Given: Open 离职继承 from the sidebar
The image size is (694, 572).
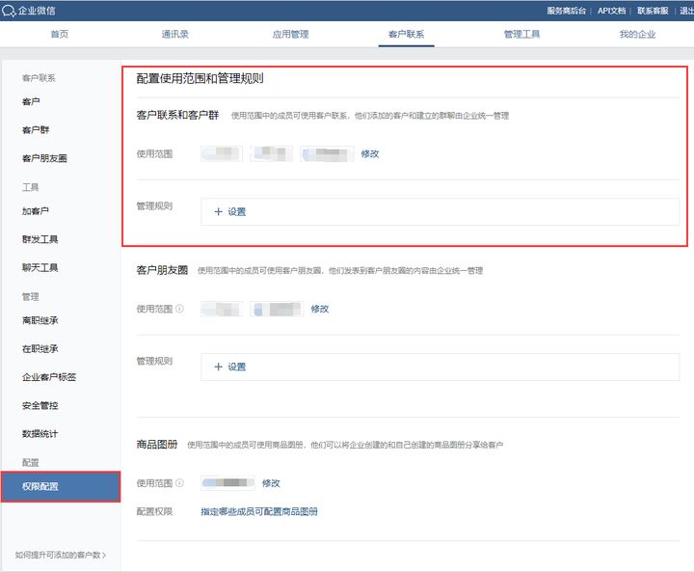Looking at the screenshot, I should pyautogui.click(x=40, y=320).
